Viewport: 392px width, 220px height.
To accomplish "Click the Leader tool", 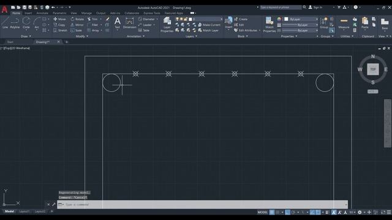I will click(145, 25).
